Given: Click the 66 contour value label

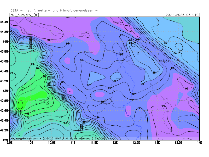Looking at the screenshot, I should pos(44,76).
